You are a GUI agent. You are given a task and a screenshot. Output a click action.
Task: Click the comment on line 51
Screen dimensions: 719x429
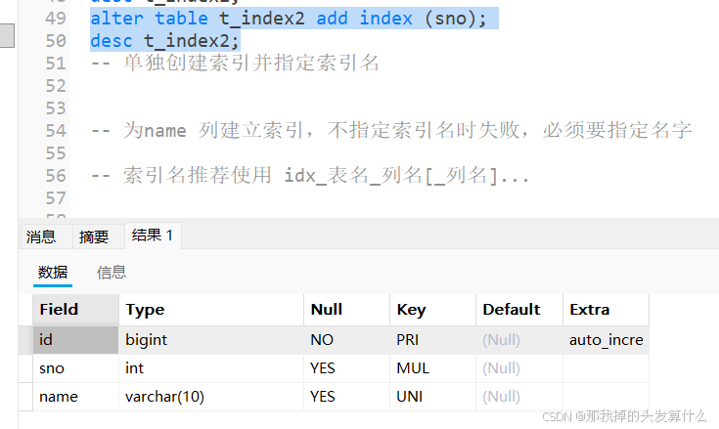(x=235, y=64)
